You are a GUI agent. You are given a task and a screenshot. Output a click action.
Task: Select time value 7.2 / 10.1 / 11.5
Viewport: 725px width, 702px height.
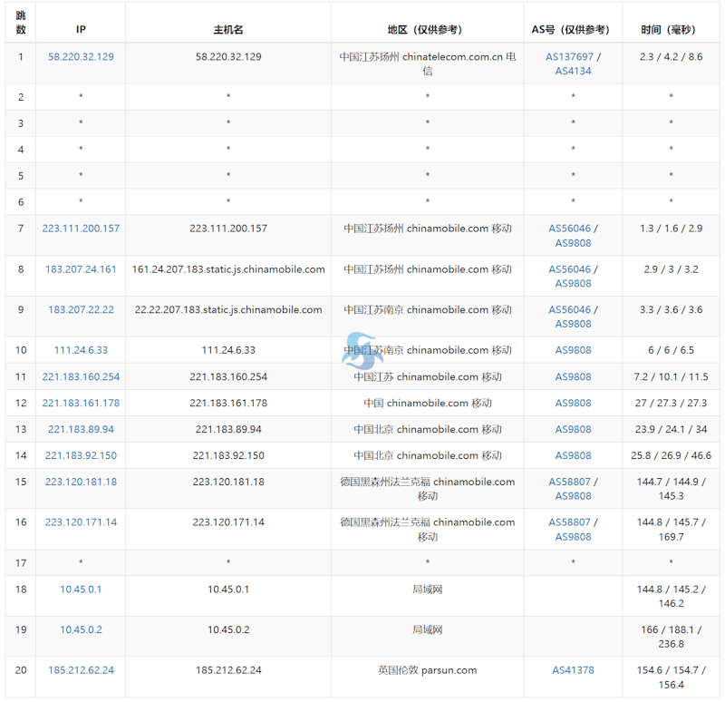coord(671,376)
